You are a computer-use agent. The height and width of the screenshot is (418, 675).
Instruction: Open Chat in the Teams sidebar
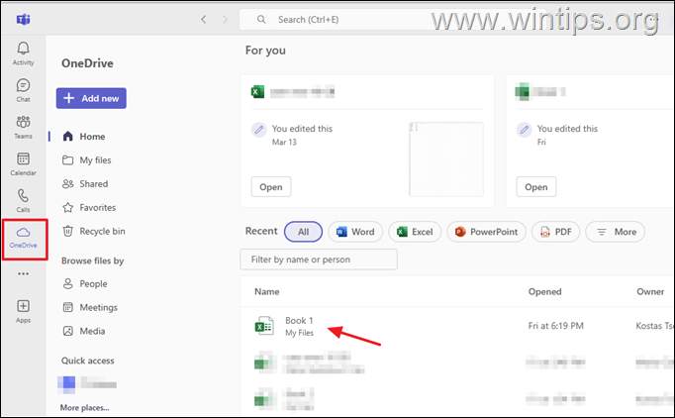tap(23, 89)
